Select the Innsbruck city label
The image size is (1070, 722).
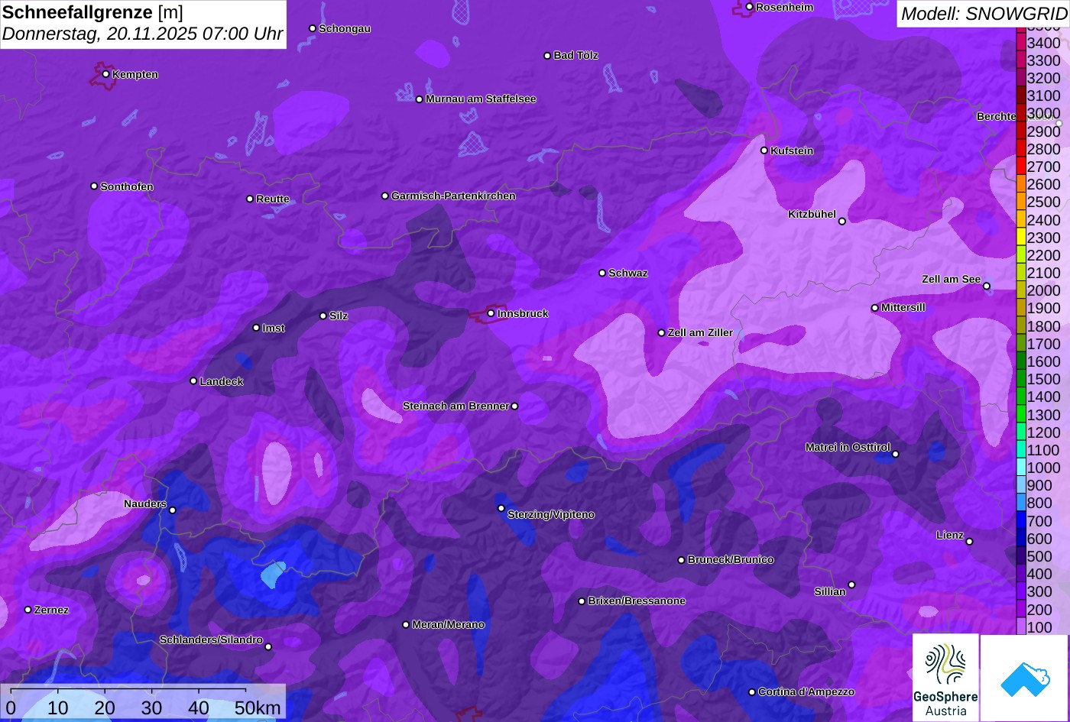pyautogui.click(x=523, y=313)
